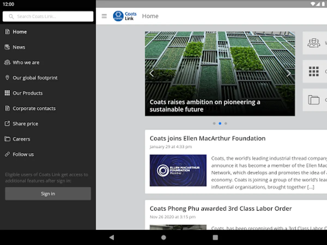Screen dimensions: 327x245
Task: Select the second carousel dot
Action: (220, 123)
